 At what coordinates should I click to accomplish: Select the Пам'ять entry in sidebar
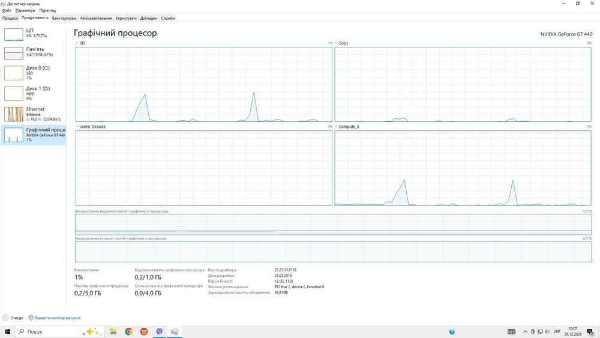[x=33, y=52]
